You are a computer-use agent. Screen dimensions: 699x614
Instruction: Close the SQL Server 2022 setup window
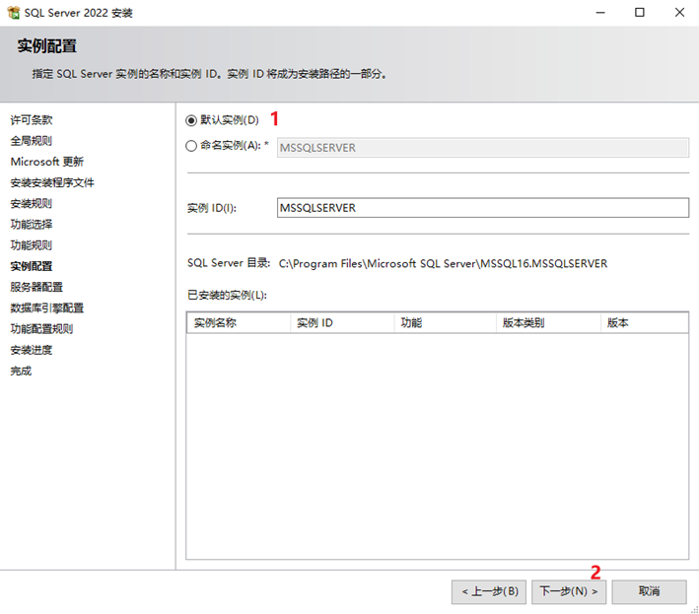[x=679, y=13]
